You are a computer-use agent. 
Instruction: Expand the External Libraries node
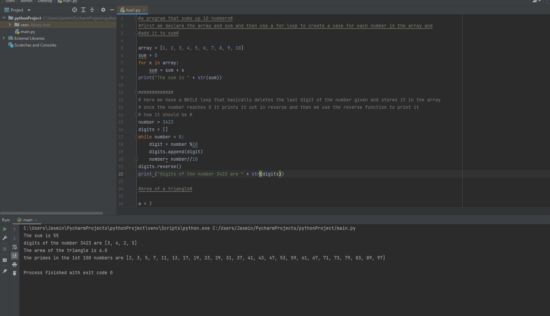[4, 38]
